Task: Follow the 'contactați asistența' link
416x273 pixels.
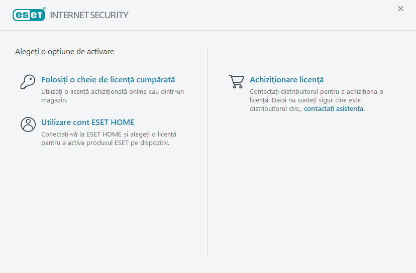Action: 334,108
